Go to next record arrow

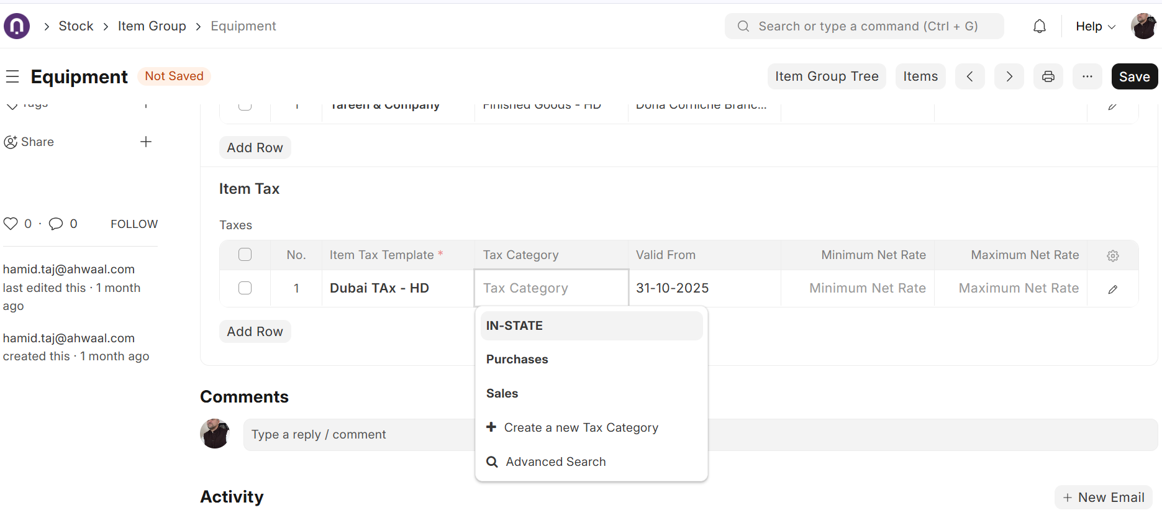pos(1009,76)
